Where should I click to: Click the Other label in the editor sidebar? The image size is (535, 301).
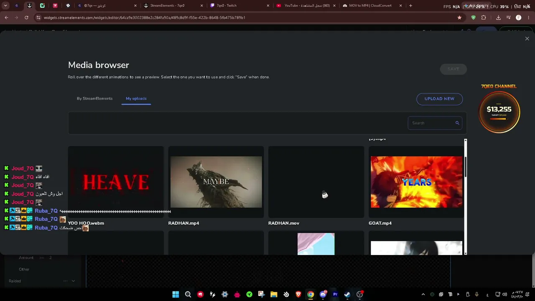[24, 269]
